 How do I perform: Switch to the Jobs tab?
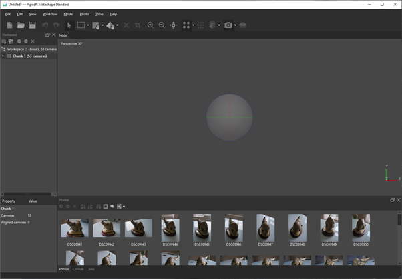click(91, 269)
